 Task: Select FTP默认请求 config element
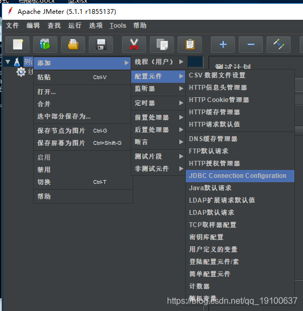point(240,151)
